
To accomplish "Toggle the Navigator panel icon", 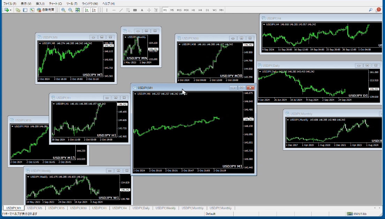I will (32, 10).
